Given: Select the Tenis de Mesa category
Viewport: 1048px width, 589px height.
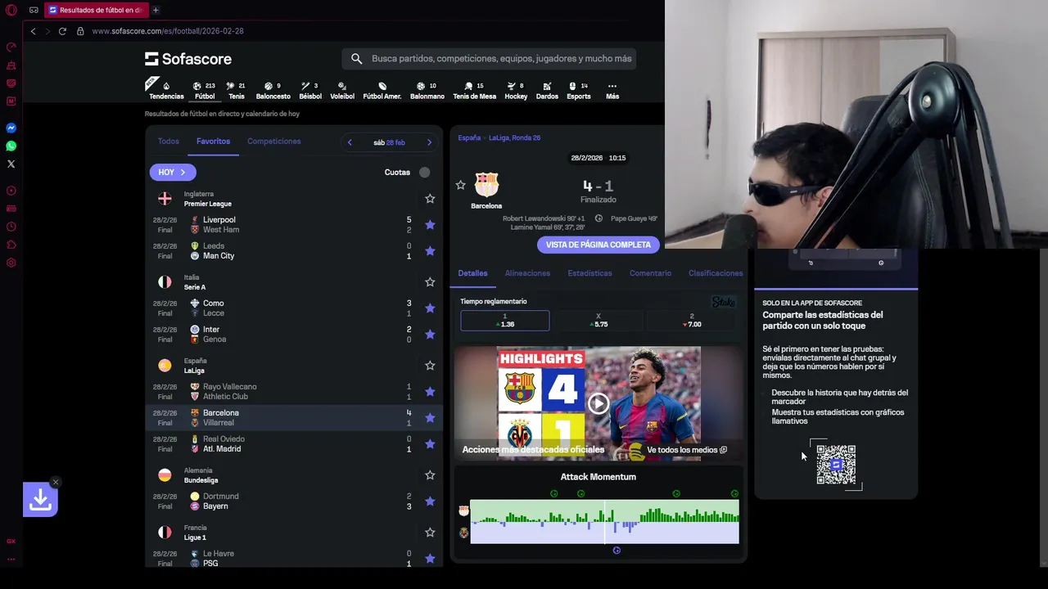Looking at the screenshot, I should pos(475,91).
